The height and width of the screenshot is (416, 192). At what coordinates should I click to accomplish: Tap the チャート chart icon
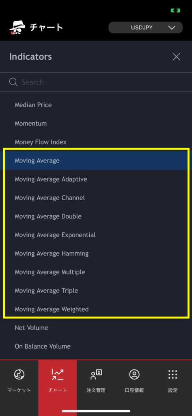[x=58, y=374]
